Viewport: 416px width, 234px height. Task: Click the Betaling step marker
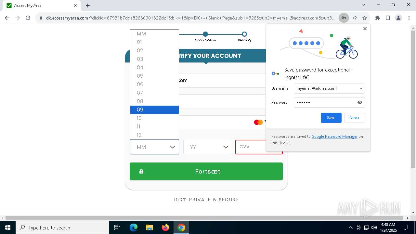pyautogui.click(x=244, y=34)
